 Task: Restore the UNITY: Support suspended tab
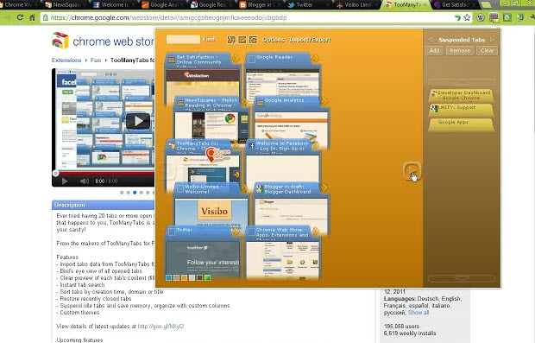[462, 110]
